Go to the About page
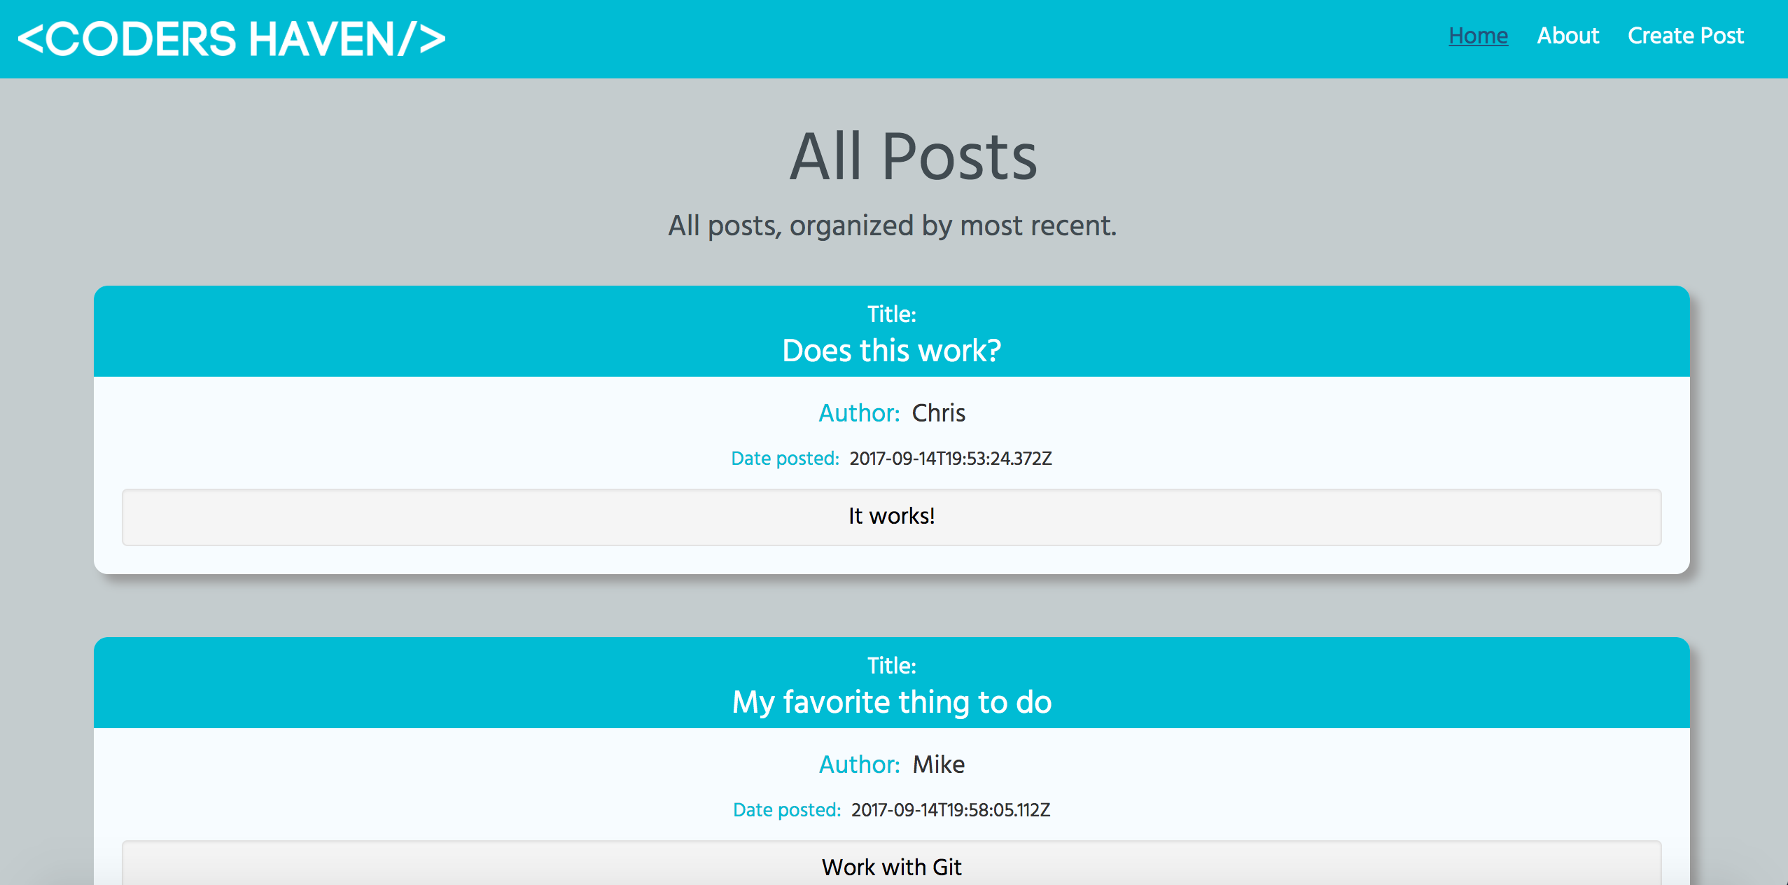The width and height of the screenshot is (1788, 885). point(1567,36)
